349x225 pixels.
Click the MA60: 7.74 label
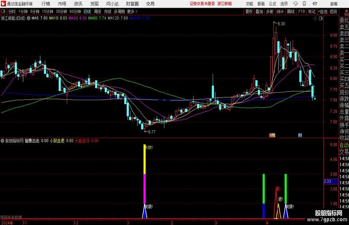pos(97,18)
